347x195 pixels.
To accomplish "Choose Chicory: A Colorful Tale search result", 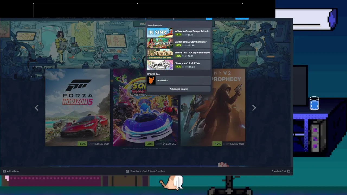I will (x=179, y=65).
